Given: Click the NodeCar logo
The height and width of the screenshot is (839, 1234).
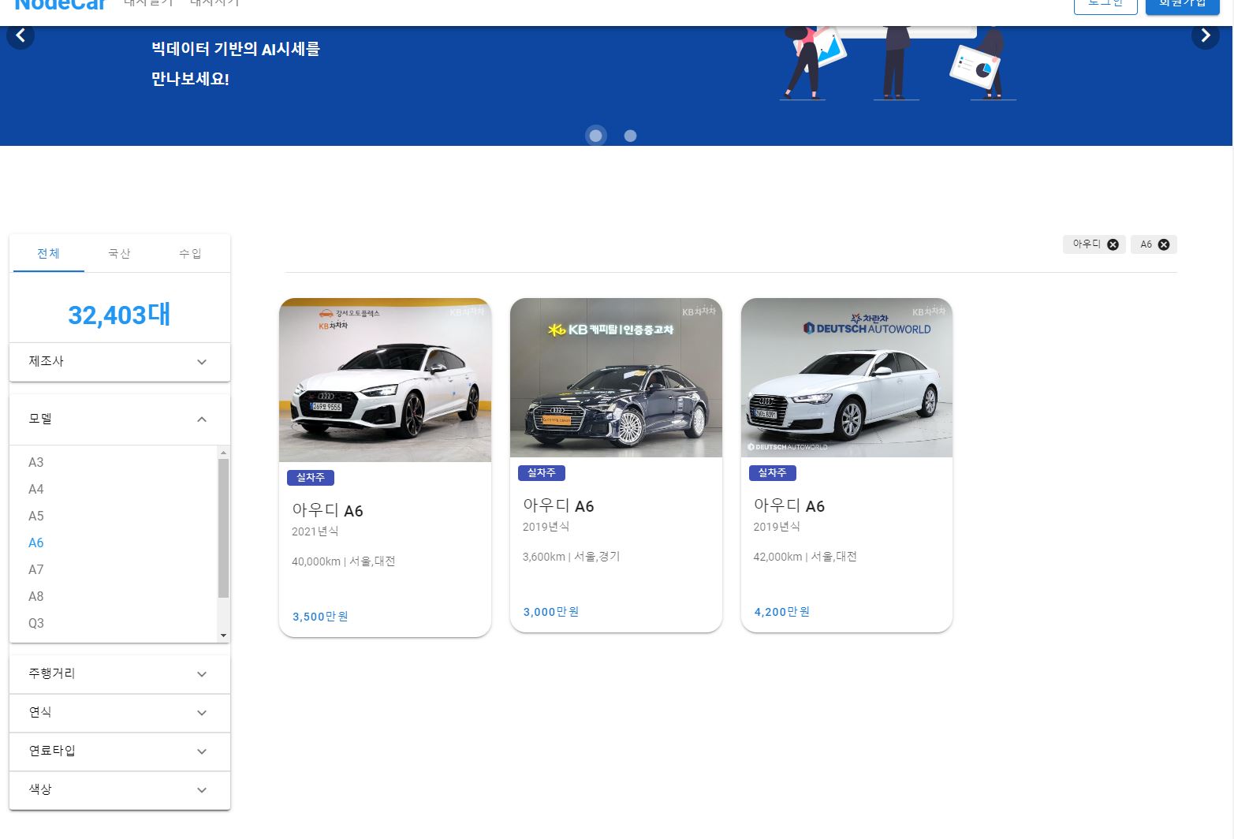Looking at the screenshot, I should tap(59, 6).
